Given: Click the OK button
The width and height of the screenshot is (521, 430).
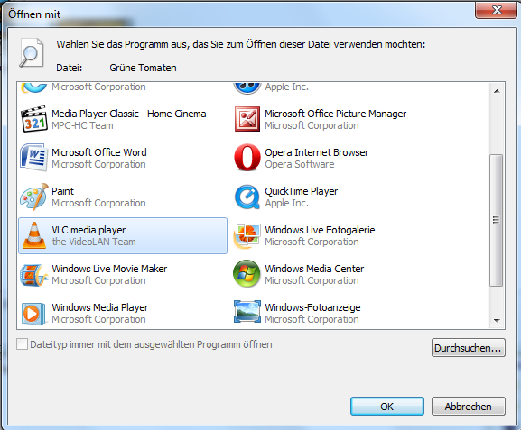Looking at the screenshot, I should pyautogui.click(x=387, y=406).
